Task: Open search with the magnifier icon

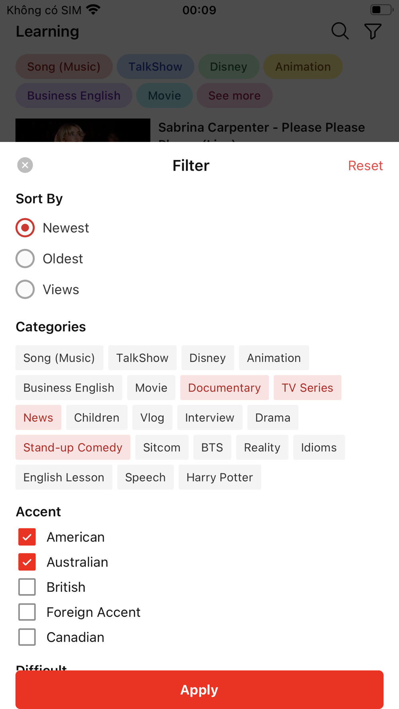Action: [x=340, y=31]
